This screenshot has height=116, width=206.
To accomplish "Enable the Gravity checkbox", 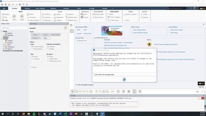I will [x=31, y=67].
